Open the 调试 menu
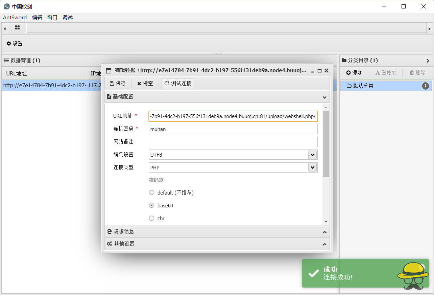This screenshot has width=434, height=295. coord(67,17)
